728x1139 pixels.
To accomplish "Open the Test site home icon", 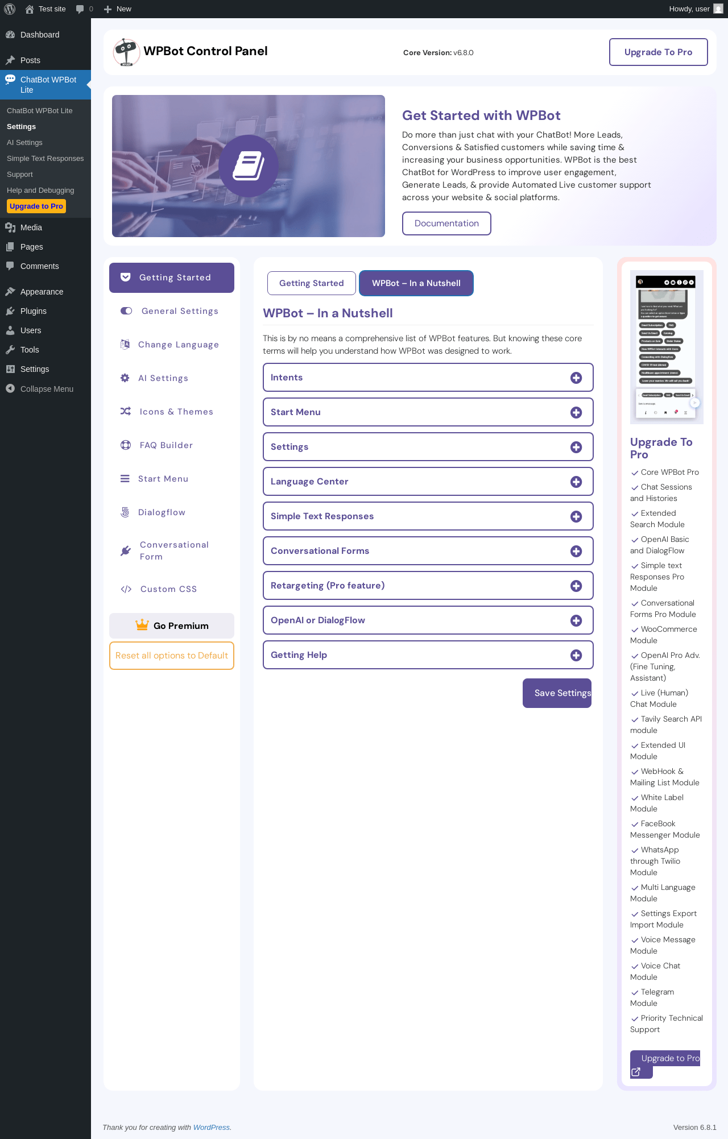I will click(x=30, y=9).
